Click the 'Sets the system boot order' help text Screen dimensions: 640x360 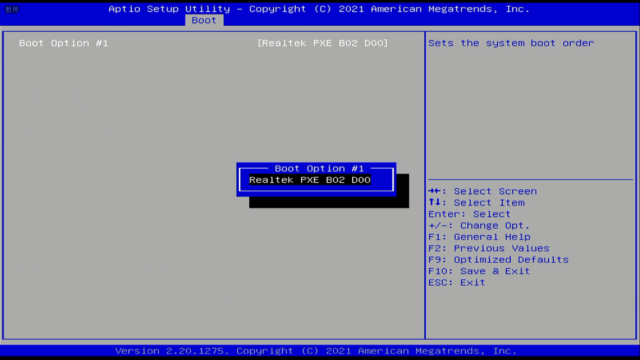[x=511, y=43]
